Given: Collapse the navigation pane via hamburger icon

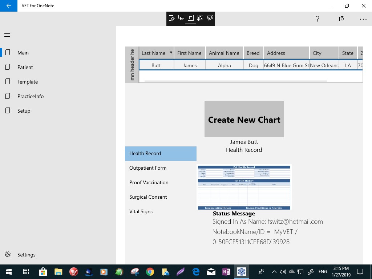Looking at the screenshot, I should point(7,35).
